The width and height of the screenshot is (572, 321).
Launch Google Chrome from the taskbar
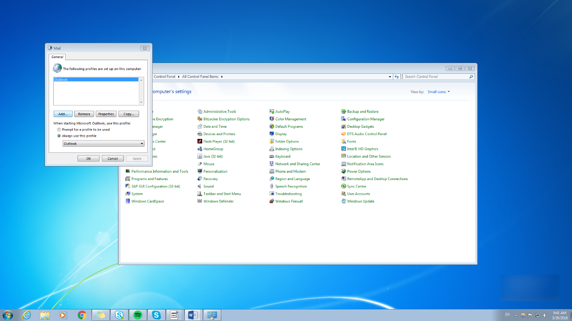(82, 315)
